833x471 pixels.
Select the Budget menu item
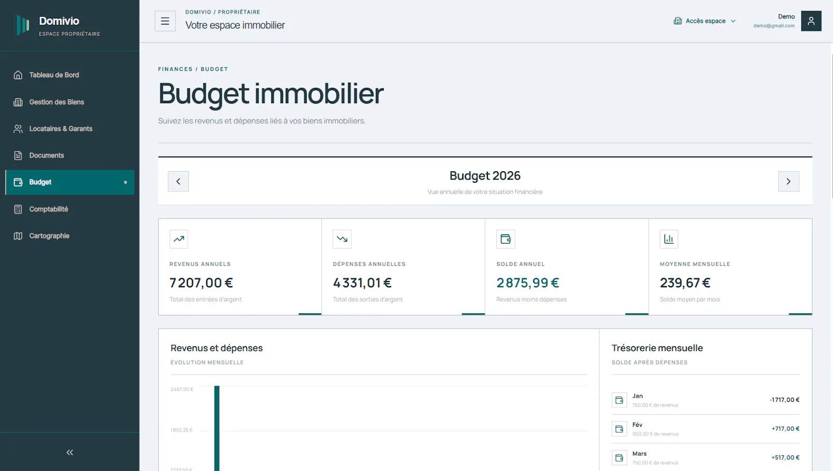(70, 182)
